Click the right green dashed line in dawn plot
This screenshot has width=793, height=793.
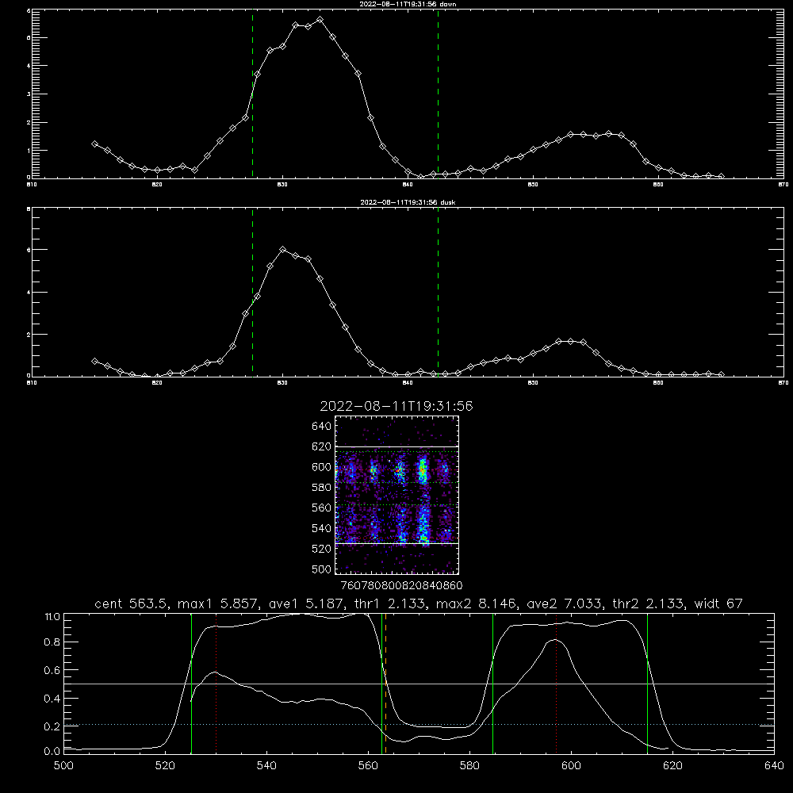pyautogui.click(x=438, y=94)
